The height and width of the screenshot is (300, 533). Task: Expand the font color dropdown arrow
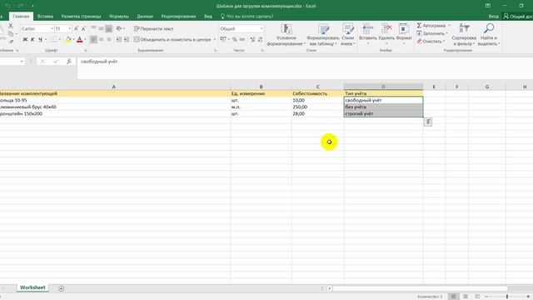pyautogui.click(x=85, y=40)
